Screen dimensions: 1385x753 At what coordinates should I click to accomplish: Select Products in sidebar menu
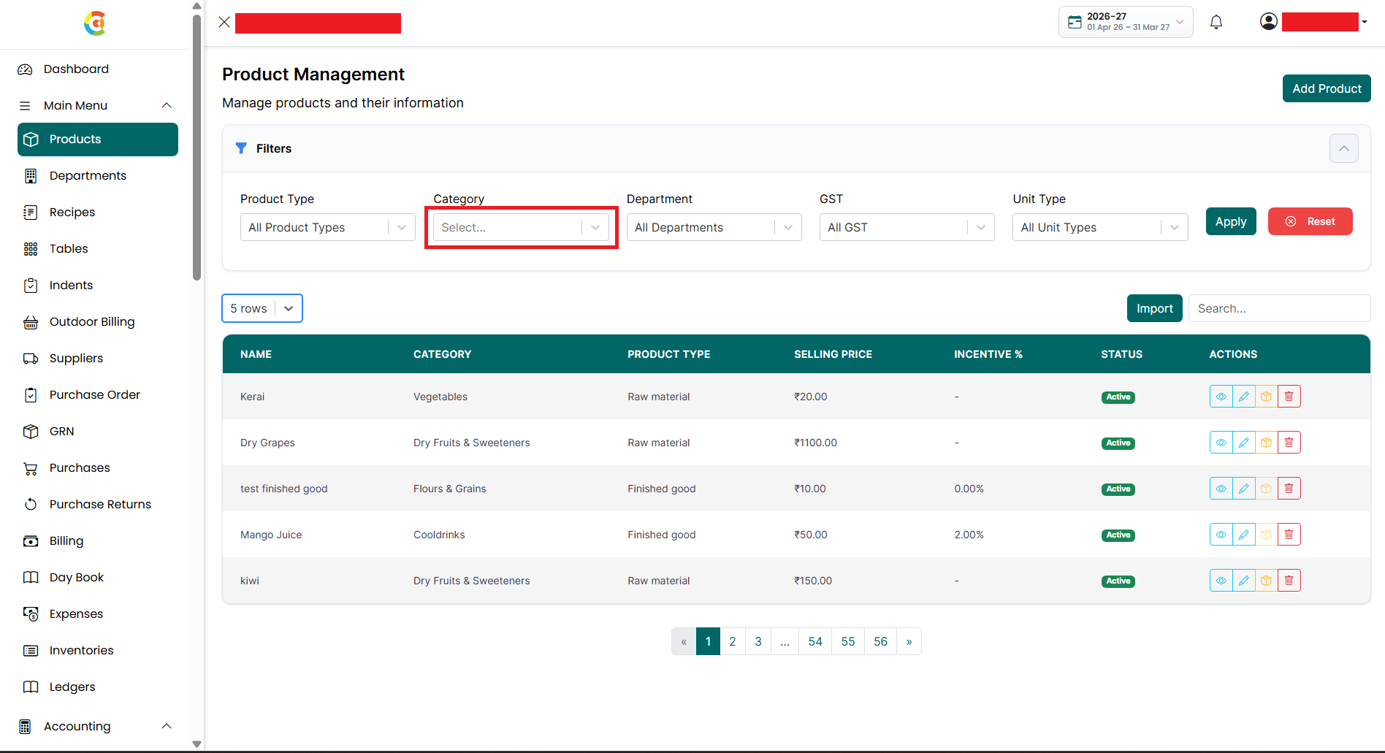(x=98, y=139)
